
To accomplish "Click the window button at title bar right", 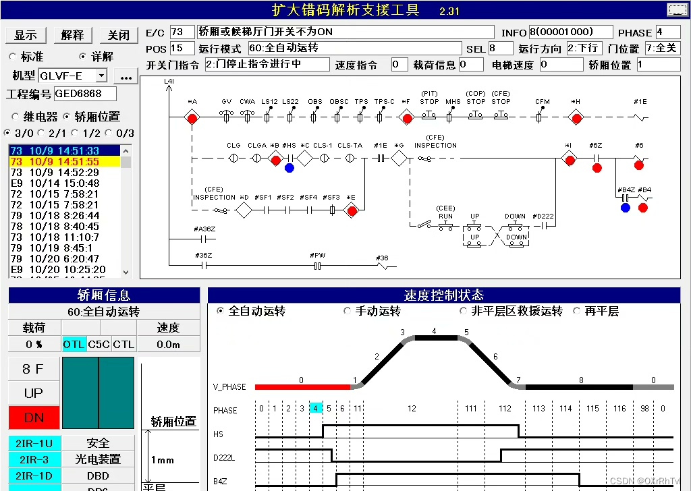I will click(x=677, y=9).
